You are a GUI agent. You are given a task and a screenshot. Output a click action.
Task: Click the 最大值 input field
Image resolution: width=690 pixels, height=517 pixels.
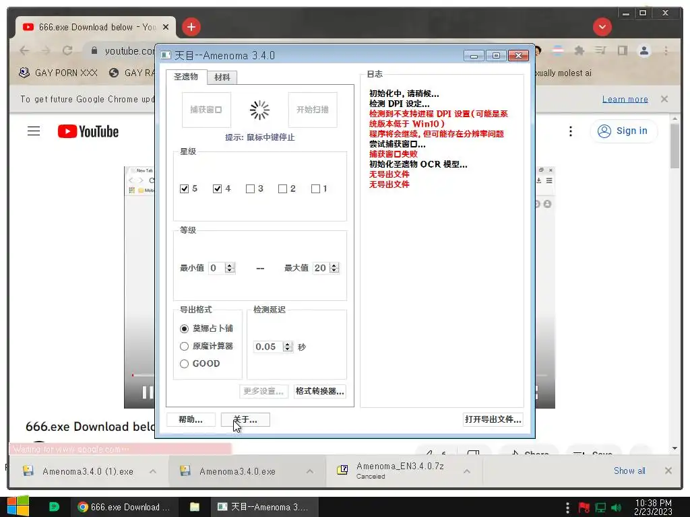321,268
